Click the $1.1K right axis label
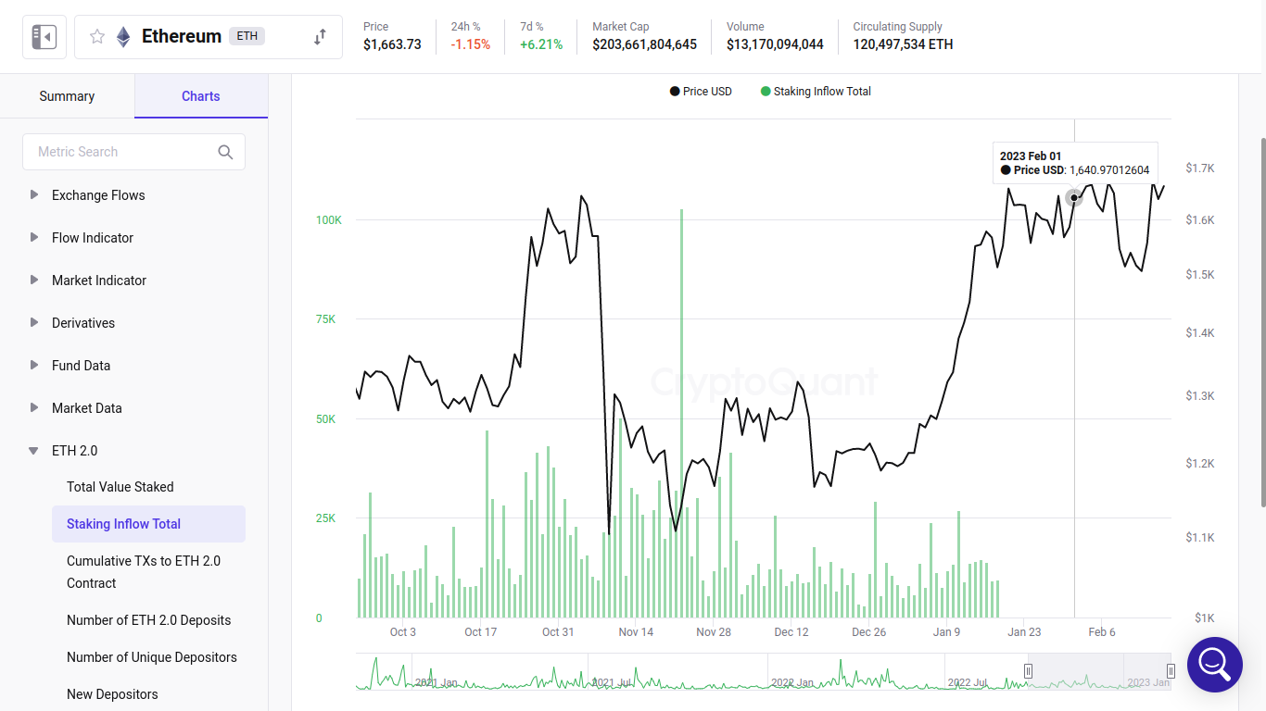Image resolution: width=1266 pixels, height=711 pixels. click(1199, 538)
